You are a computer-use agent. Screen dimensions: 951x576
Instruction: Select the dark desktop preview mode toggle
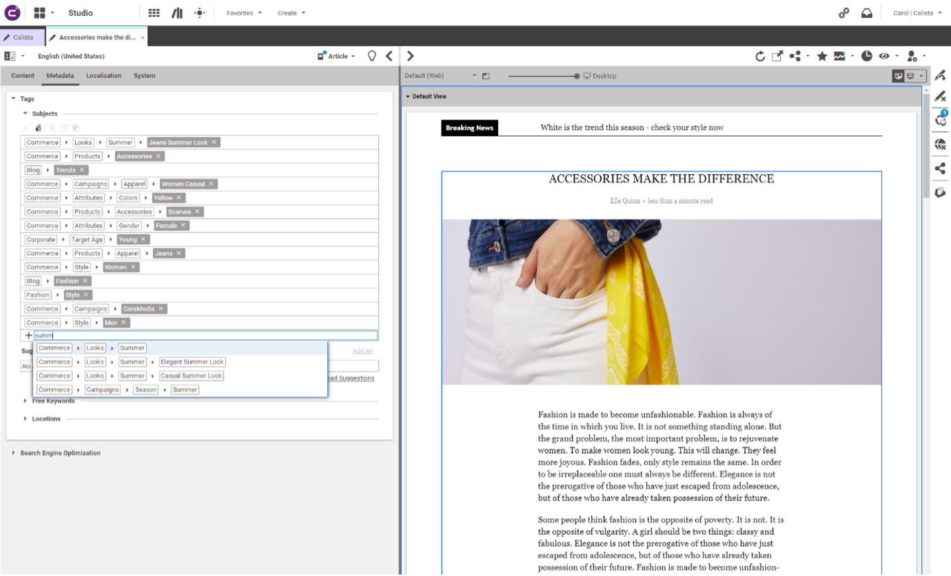(x=898, y=76)
